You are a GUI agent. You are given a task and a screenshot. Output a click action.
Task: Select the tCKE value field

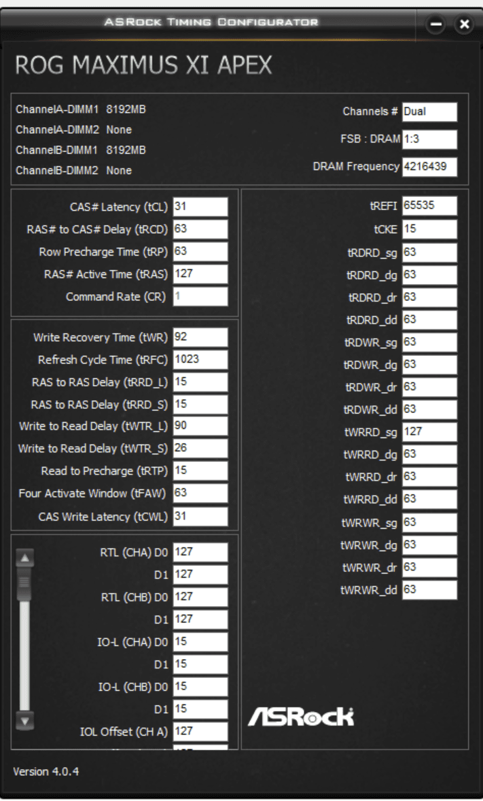click(430, 230)
